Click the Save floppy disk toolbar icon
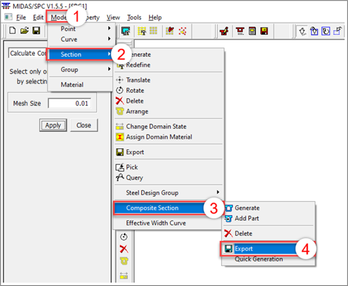Viewport: 348px width, 286px height. [x=36, y=30]
